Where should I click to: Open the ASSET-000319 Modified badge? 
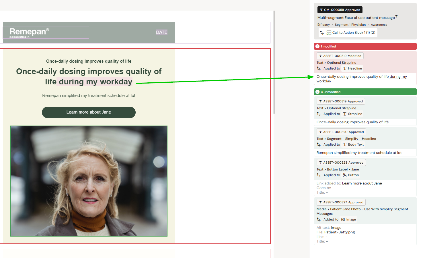(340, 56)
